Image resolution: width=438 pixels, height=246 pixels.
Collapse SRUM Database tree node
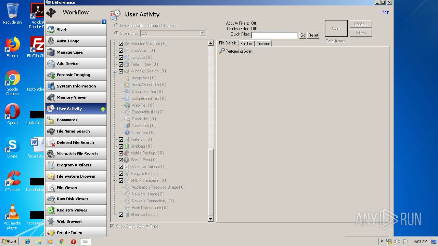click(x=115, y=180)
